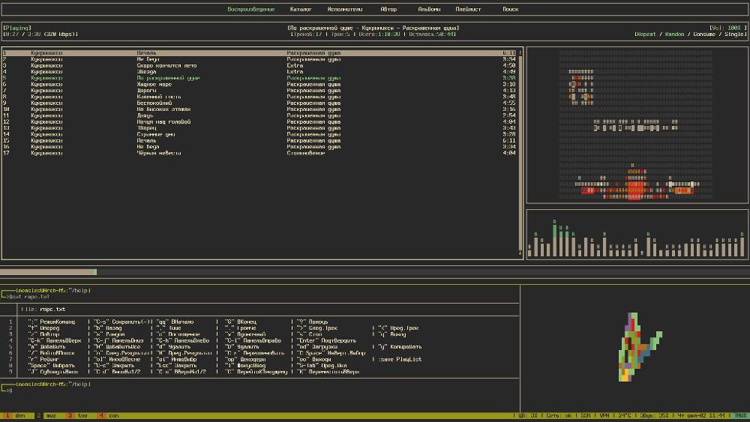Click the TMUX indicator in status bar

(x=740, y=416)
